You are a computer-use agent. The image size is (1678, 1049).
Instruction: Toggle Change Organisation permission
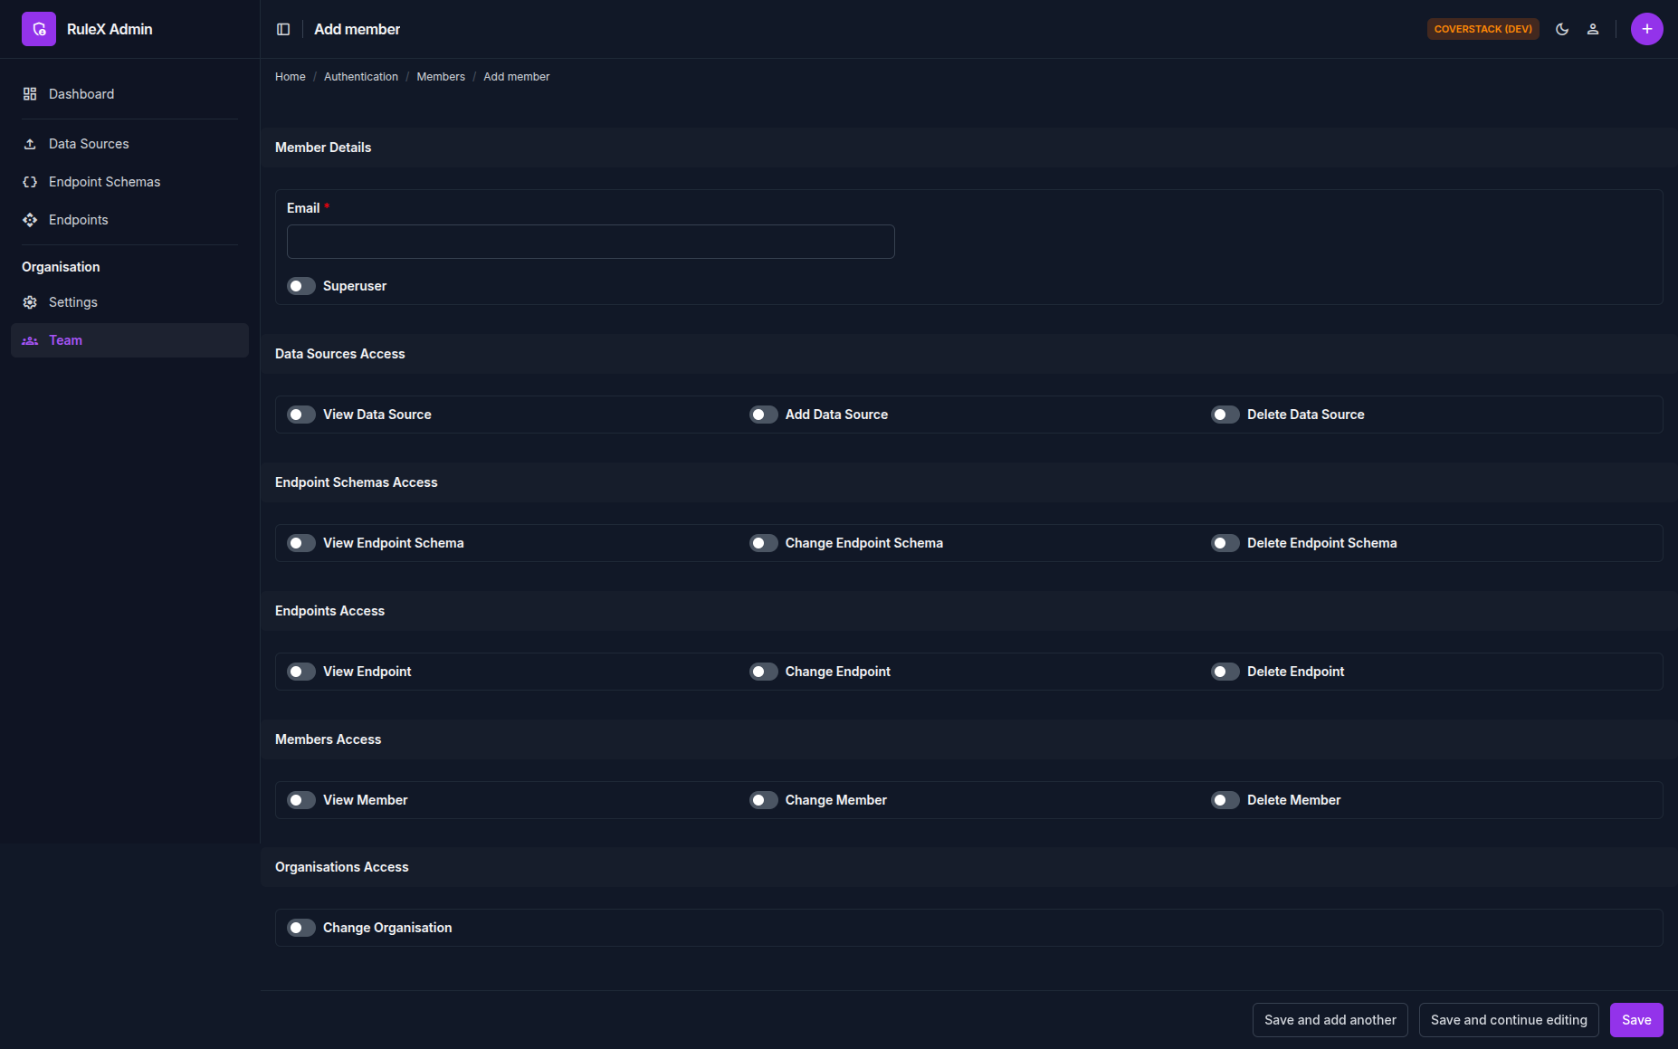(x=301, y=928)
